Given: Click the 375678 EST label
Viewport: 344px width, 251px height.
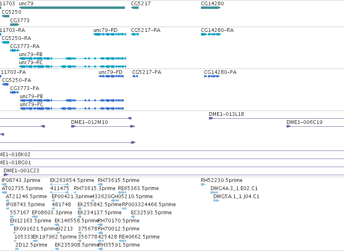Looking at the screenshot, I should tap(88, 229).
